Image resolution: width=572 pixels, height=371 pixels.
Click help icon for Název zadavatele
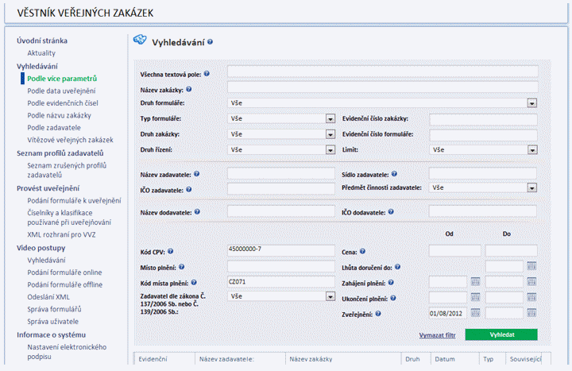pos(197,174)
